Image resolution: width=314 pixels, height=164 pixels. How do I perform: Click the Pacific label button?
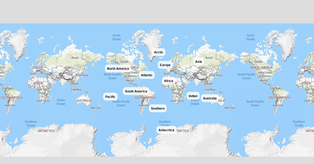(110, 97)
